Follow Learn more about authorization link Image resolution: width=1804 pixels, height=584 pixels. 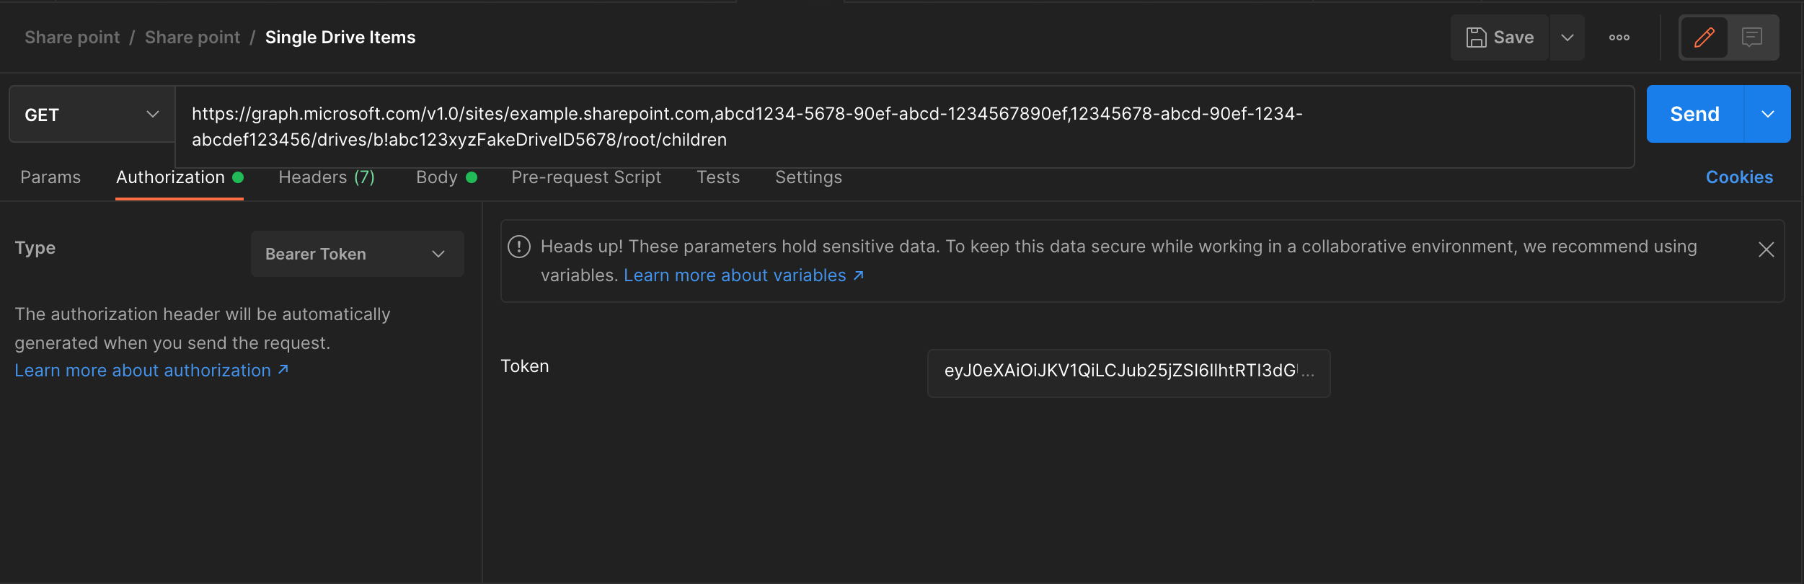point(151,371)
